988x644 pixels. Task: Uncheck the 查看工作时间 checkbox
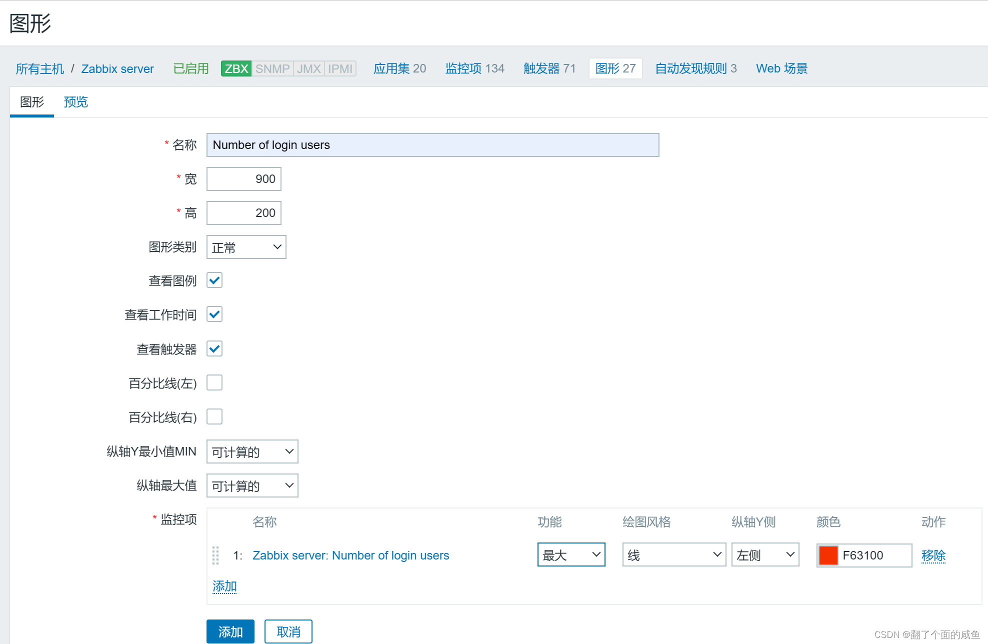pyautogui.click(x=214, y=314)
